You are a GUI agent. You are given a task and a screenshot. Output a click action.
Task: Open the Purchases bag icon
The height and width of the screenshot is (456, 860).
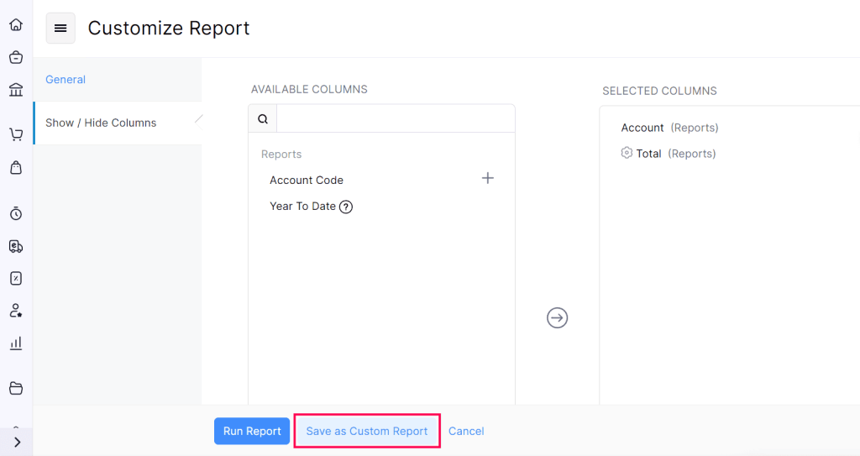point(16,168)
